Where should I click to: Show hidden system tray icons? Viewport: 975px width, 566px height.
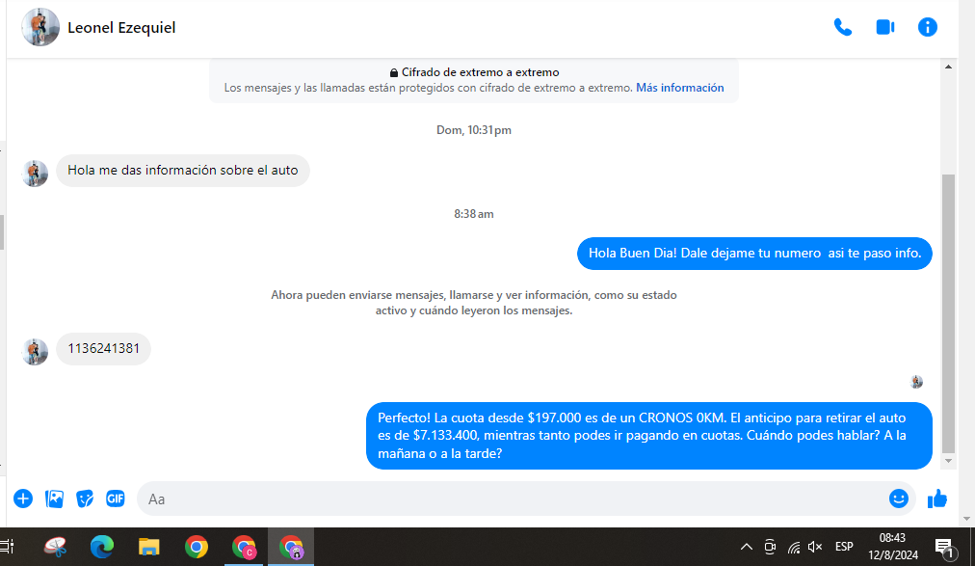tap(746, 548)
